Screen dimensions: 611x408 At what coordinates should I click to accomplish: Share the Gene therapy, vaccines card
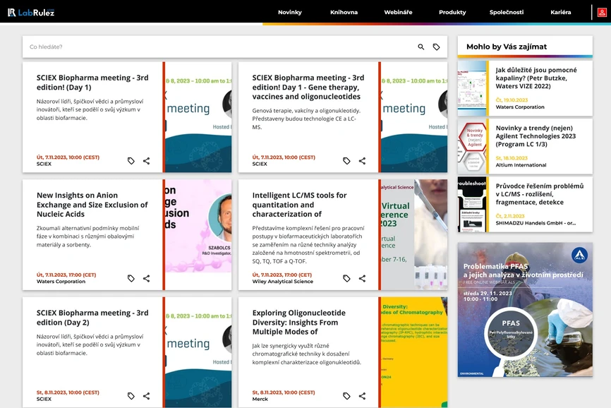362,160
